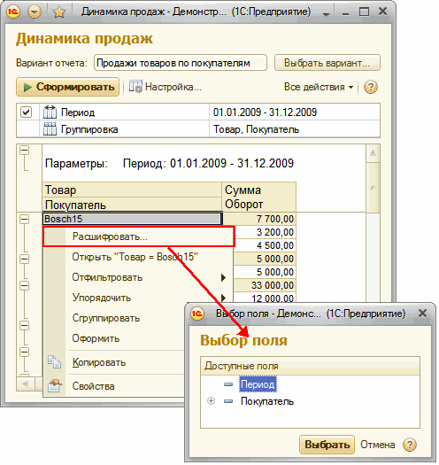Toggle the Период checkbox
Image resolution: width=439 pixels, height=465 pixels.
point(26,112)
